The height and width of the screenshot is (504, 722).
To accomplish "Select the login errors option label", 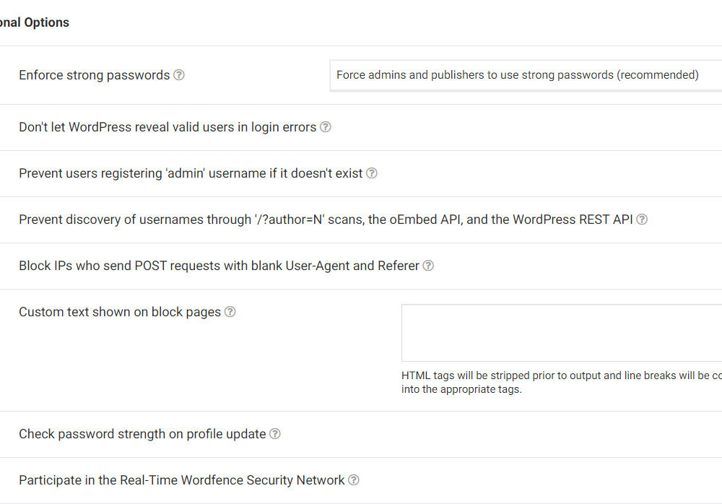I will tap(168, 127).
